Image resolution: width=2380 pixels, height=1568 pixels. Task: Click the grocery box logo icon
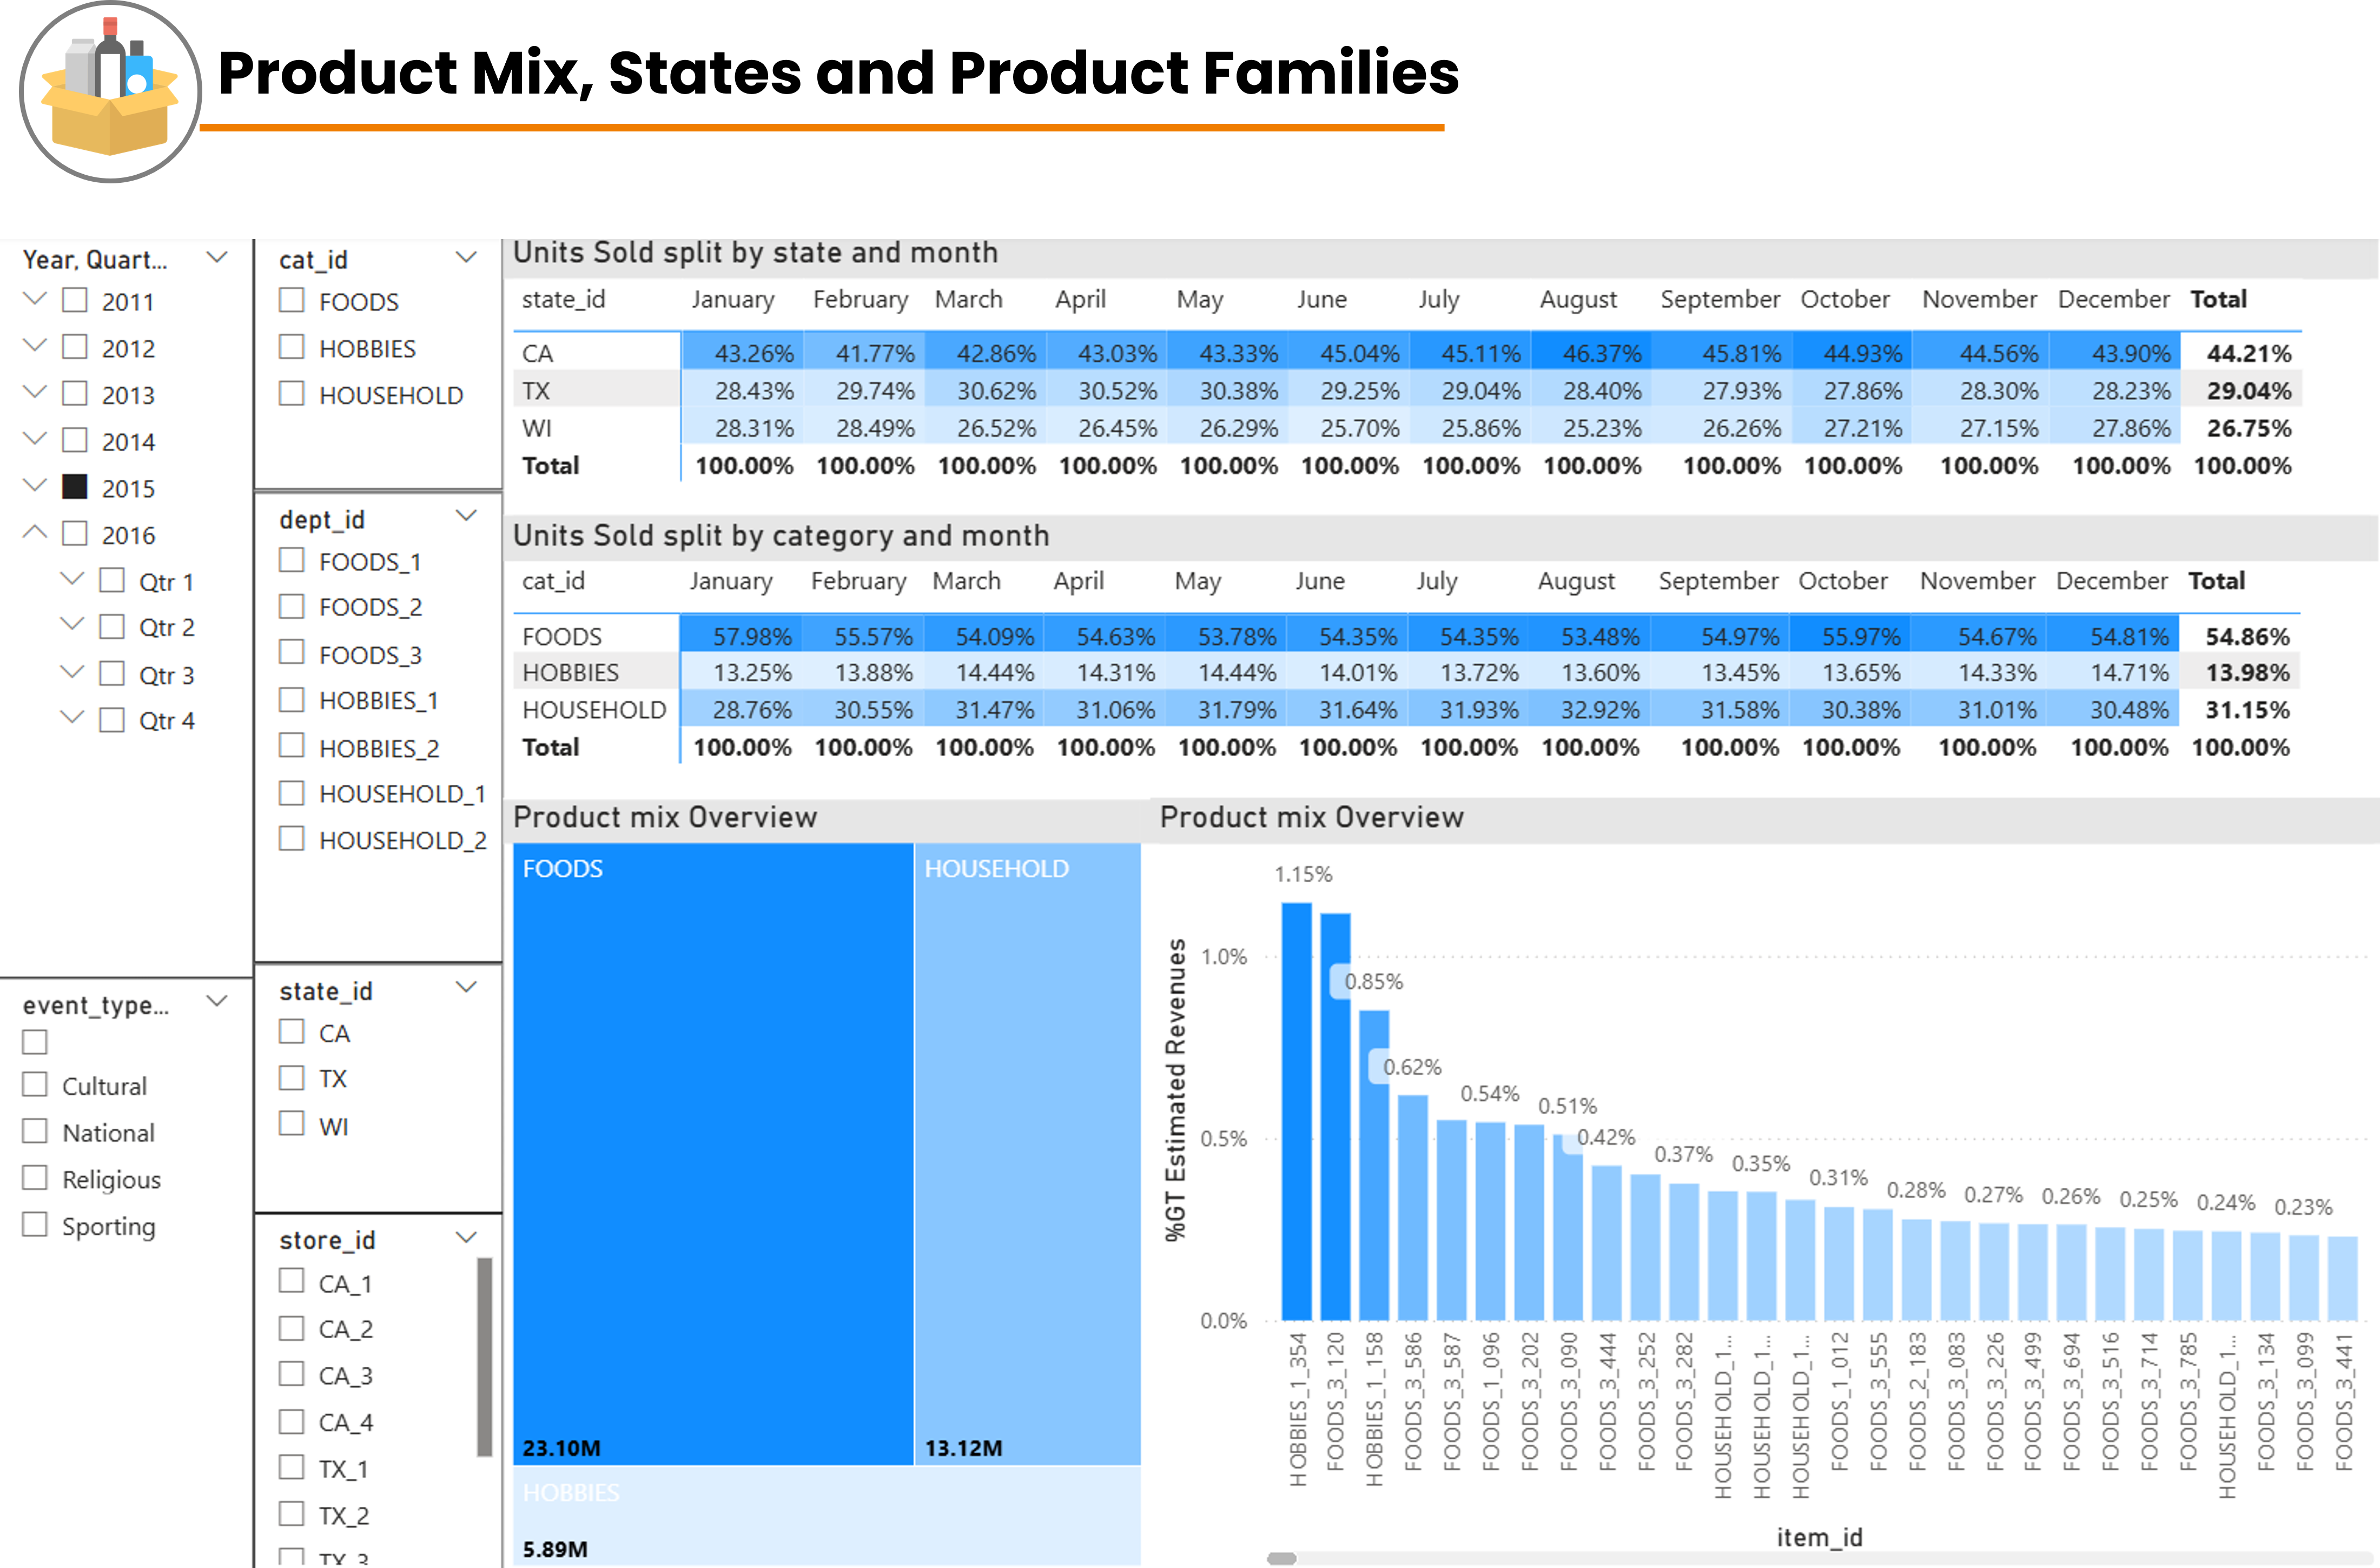(110, 92)
